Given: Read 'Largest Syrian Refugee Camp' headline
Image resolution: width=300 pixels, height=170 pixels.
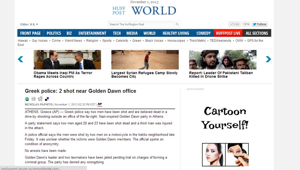Looking at the screenshot, I should pyautogui.click(x=144, y=75).
